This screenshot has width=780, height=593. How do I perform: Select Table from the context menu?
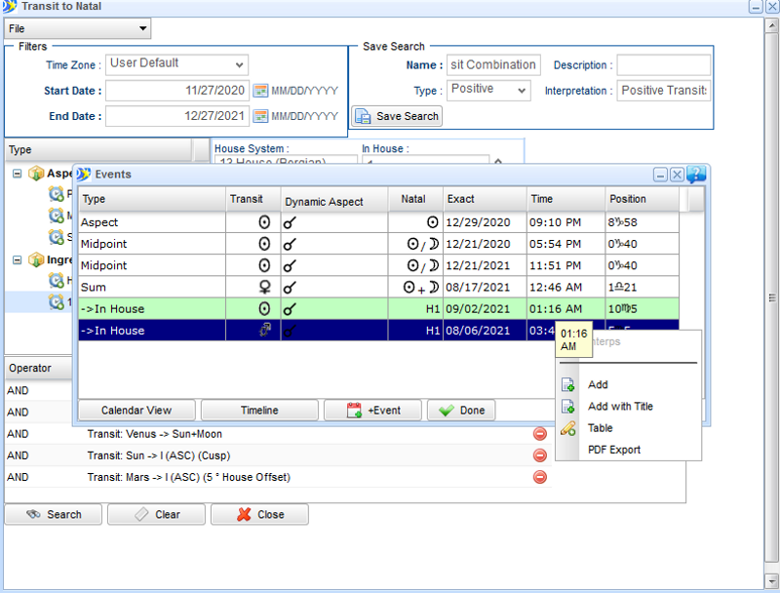click(601, 428)
